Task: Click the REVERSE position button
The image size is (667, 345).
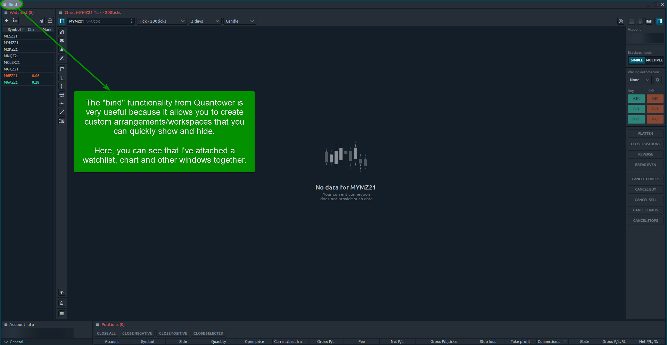Action: point(646,154)
